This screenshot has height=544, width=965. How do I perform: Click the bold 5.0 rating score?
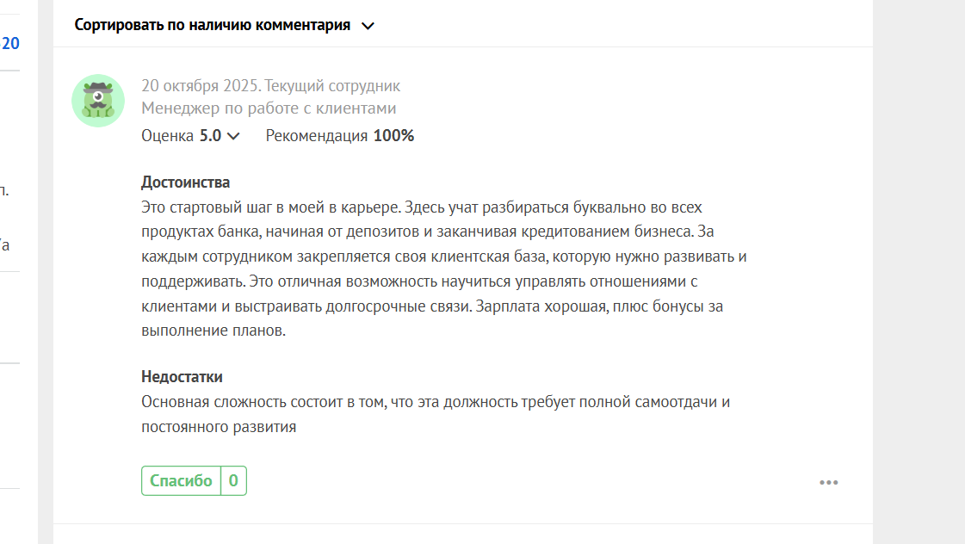[x=210, y=136]
